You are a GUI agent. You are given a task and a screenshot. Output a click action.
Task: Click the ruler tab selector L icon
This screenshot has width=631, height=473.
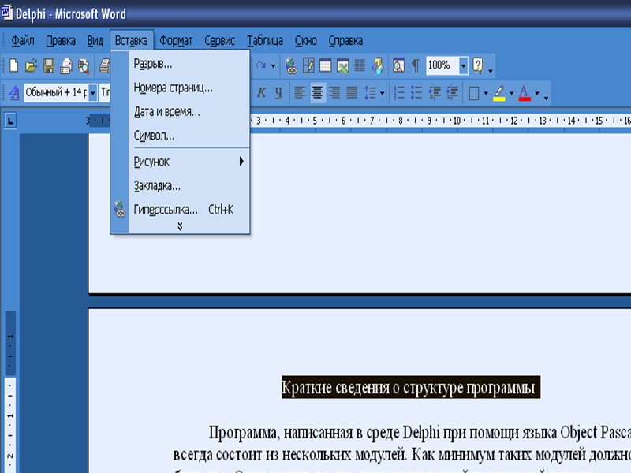pos(10,121)
